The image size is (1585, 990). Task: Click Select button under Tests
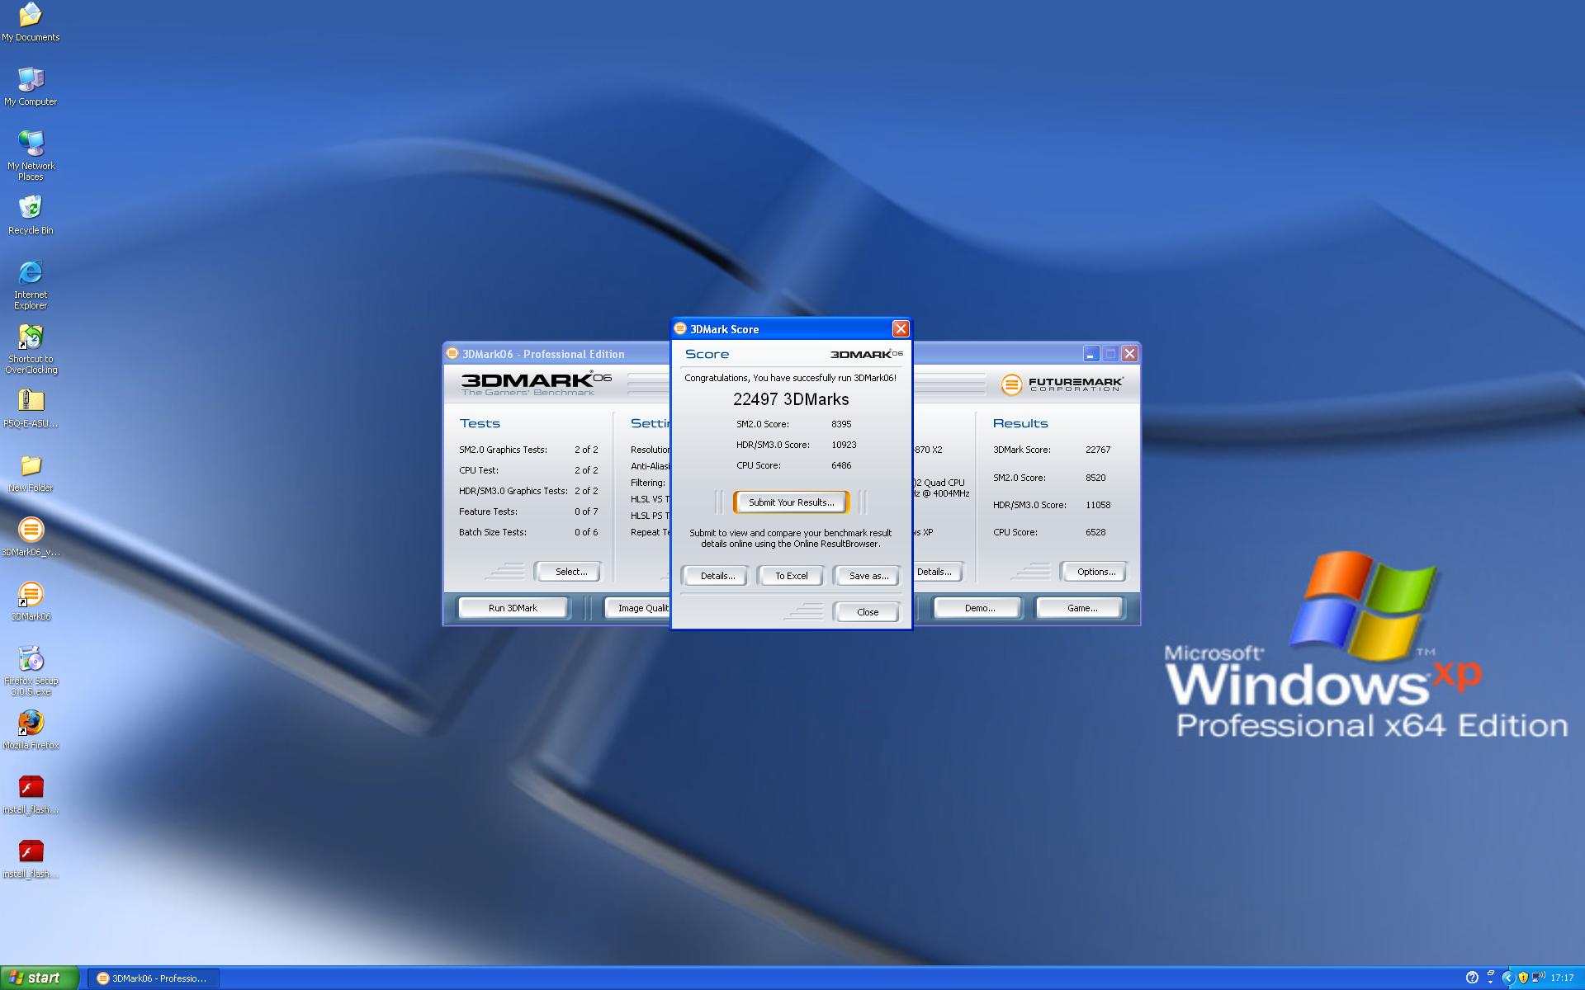570,571
